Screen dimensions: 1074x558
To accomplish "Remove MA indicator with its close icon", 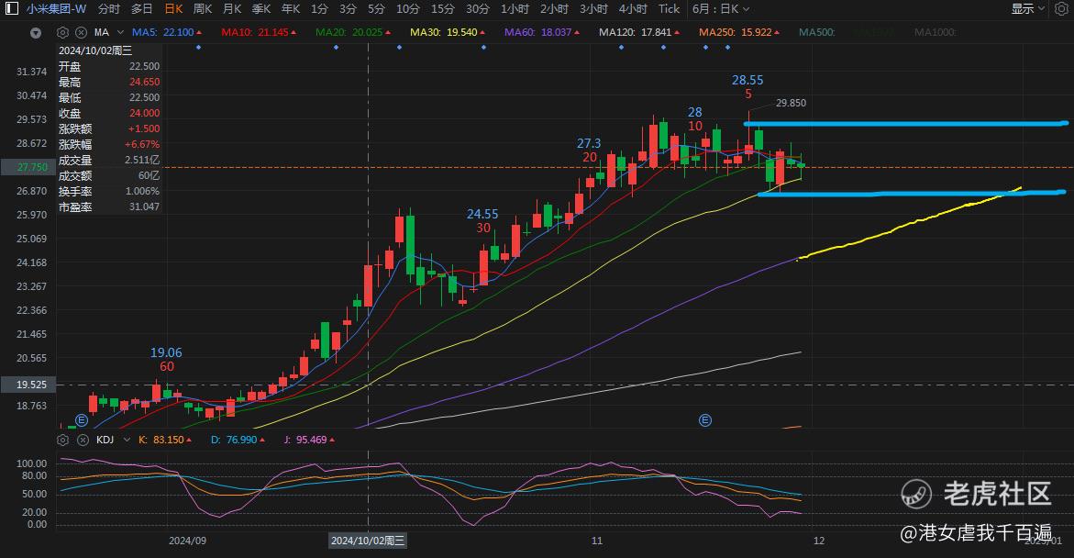I will [81, 32].
